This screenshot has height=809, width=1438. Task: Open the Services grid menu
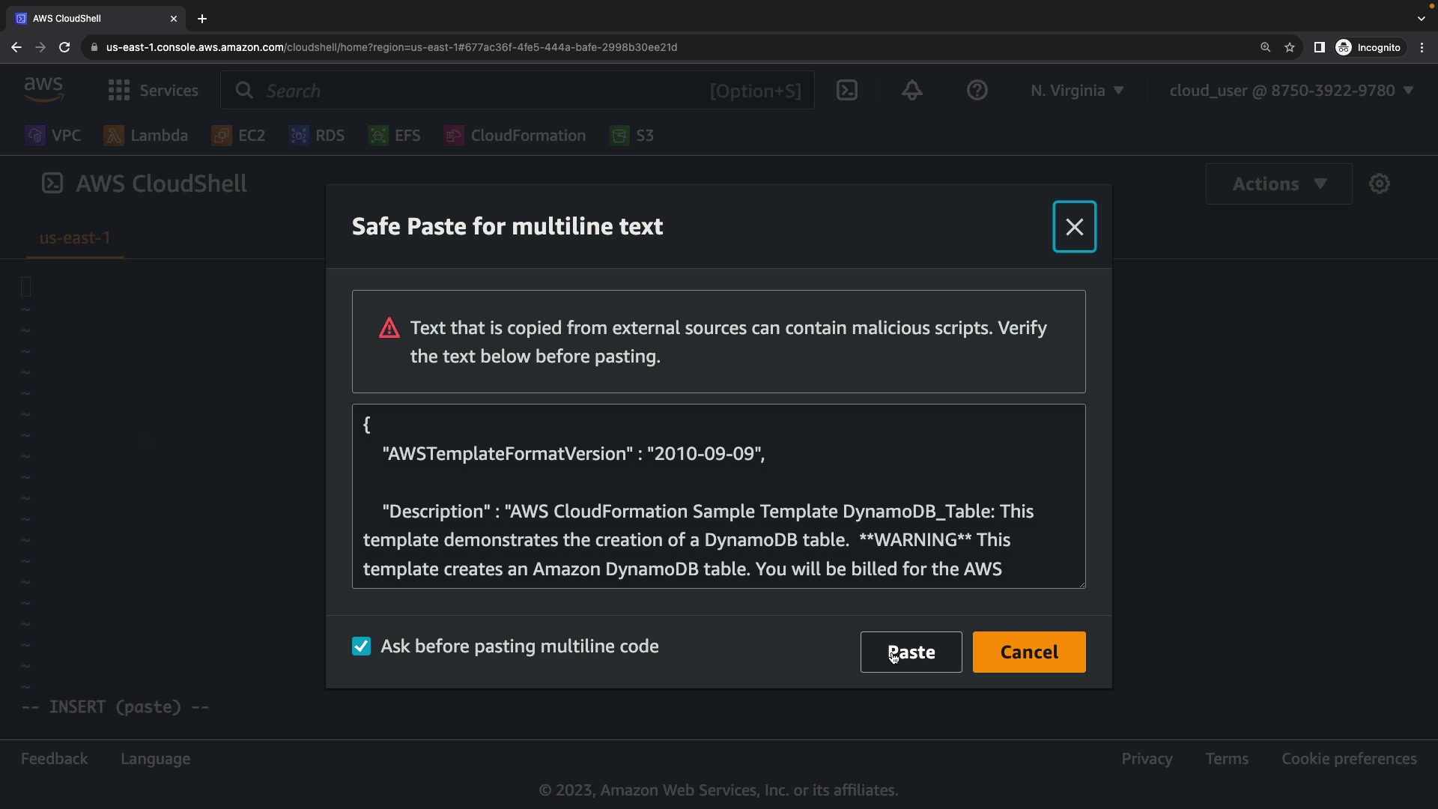[153, 91]
